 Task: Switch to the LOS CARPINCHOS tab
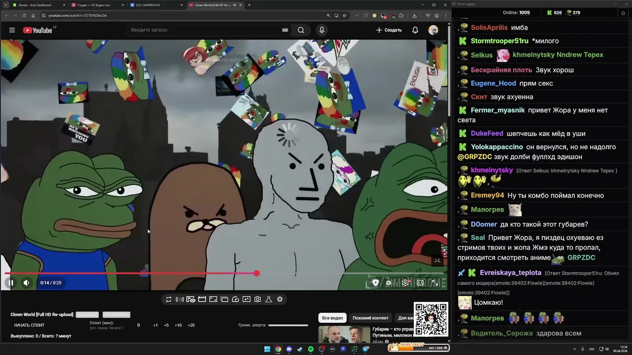click(x=156, y=5)
